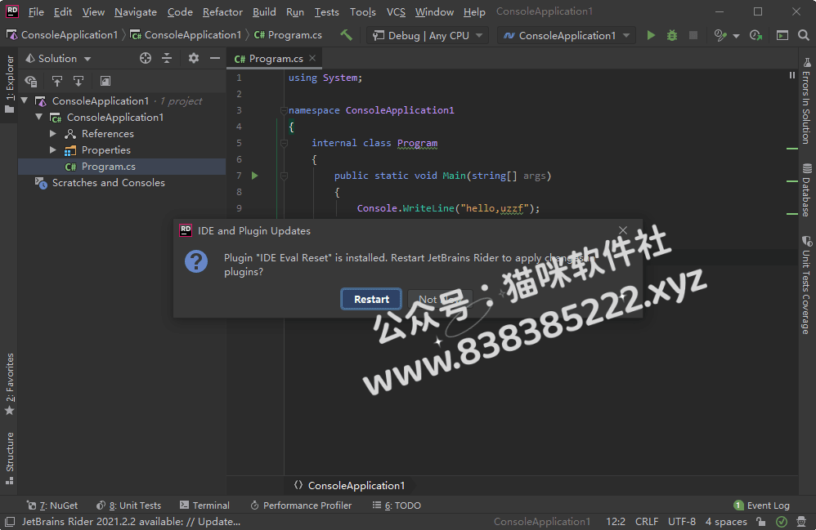Viewport: 816px width, 530px height.
Task: Open the Tools menu
Action: [x=363, y=11]
